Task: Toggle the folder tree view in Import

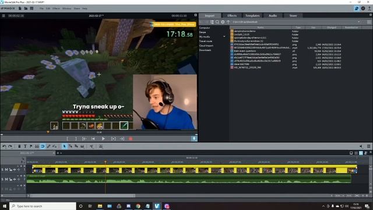Action: 212,22
